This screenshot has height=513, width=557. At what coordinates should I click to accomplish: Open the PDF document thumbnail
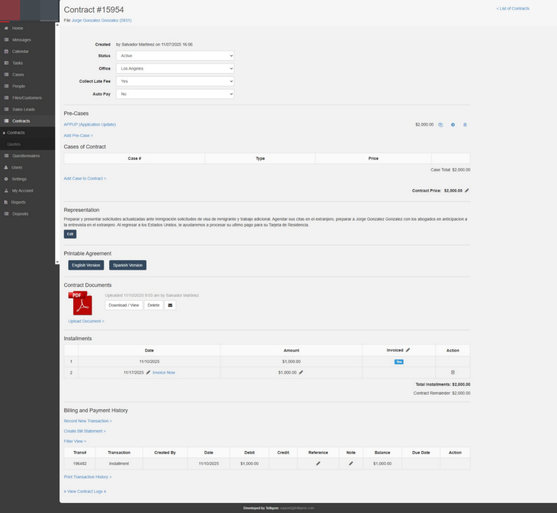click(x=80, y=303)
